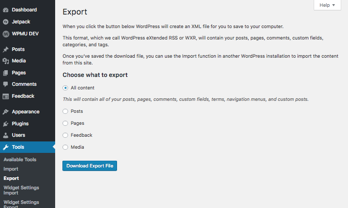Screen dimensions: 348x208
Task: Select the All content radio button
Action: click(65, 88)
